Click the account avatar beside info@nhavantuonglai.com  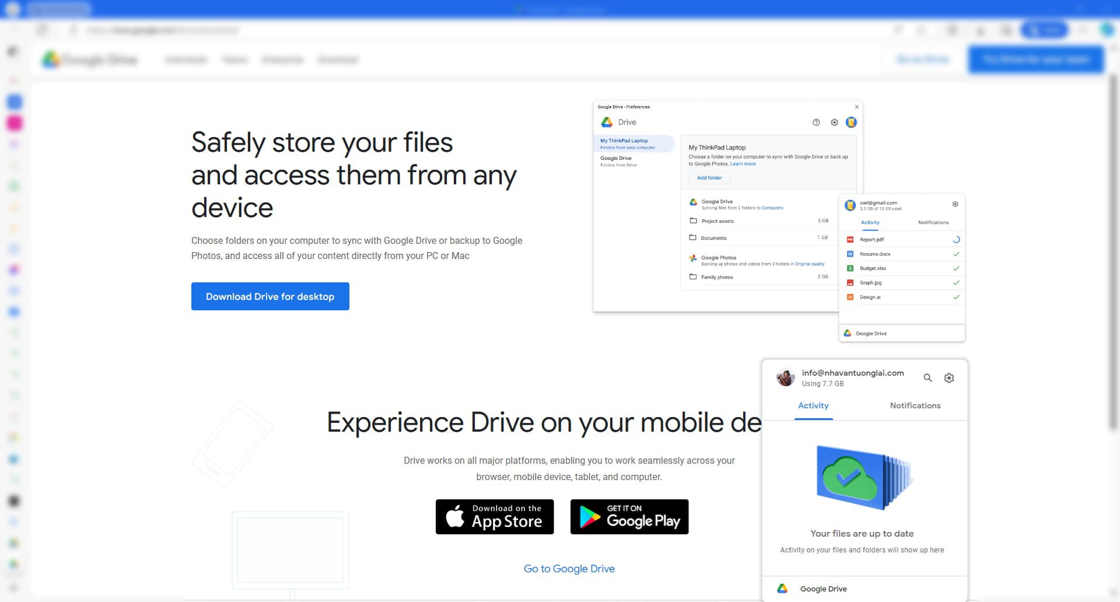[786, 378]
